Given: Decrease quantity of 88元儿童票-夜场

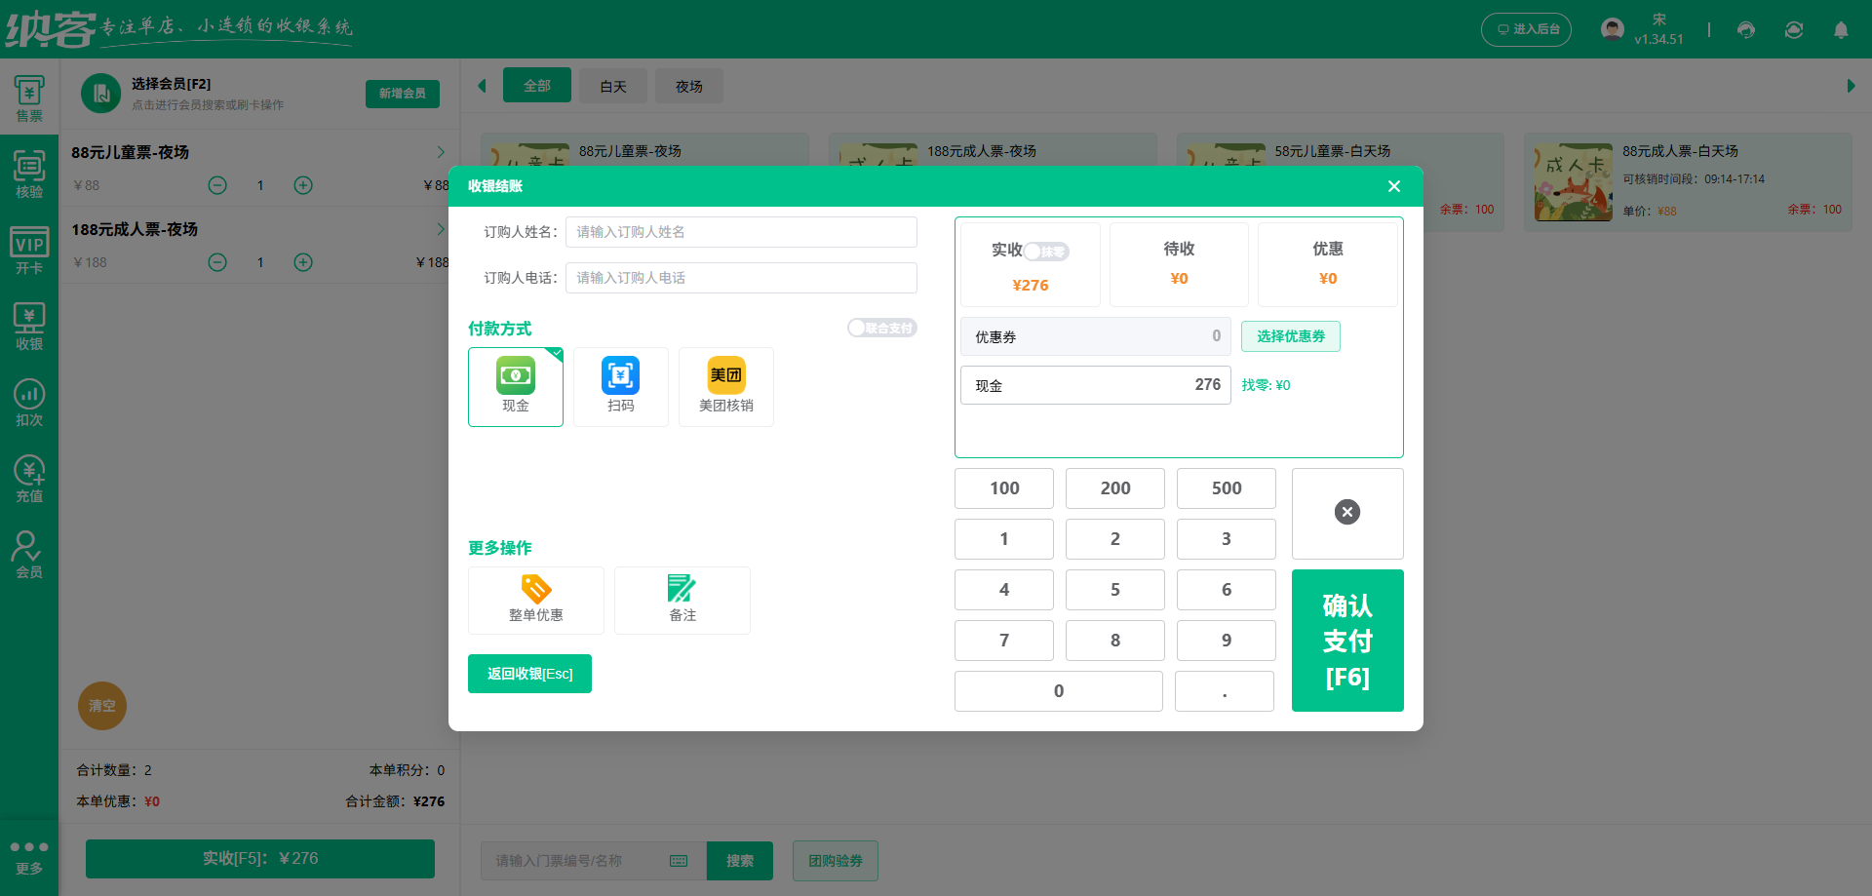Looking at the screenshot, I should (217, 185).
